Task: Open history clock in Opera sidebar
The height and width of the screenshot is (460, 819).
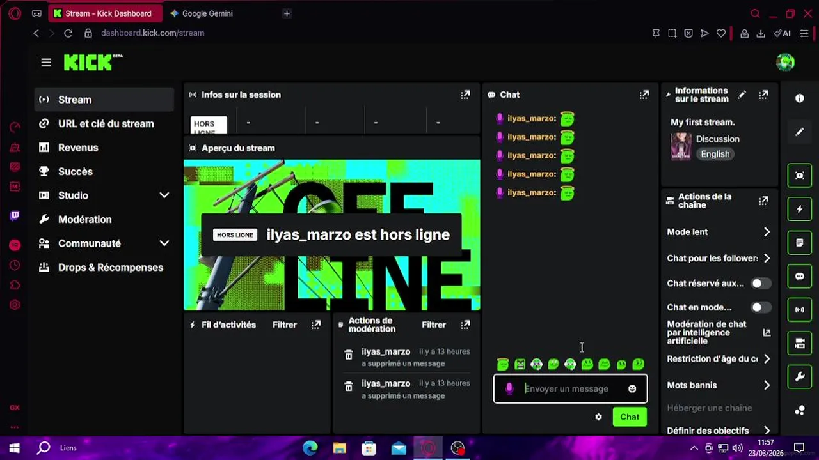Action: (x=15, y=265)
